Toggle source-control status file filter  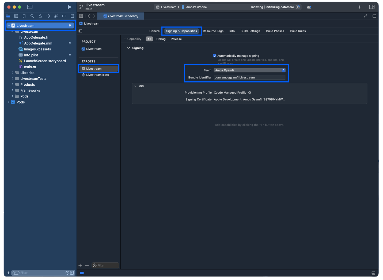(x=72, y=273)
